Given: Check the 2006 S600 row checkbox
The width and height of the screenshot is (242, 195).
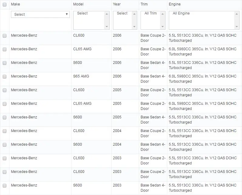Looking at the screenshot, I should (x=5, y=63).
